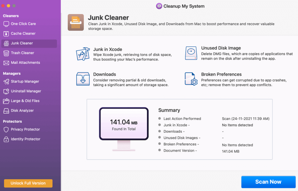298x191 pixels.
Task: Click the Unused Disk Image drive icon
Action: pyautogui.click(x=191, y=53)
